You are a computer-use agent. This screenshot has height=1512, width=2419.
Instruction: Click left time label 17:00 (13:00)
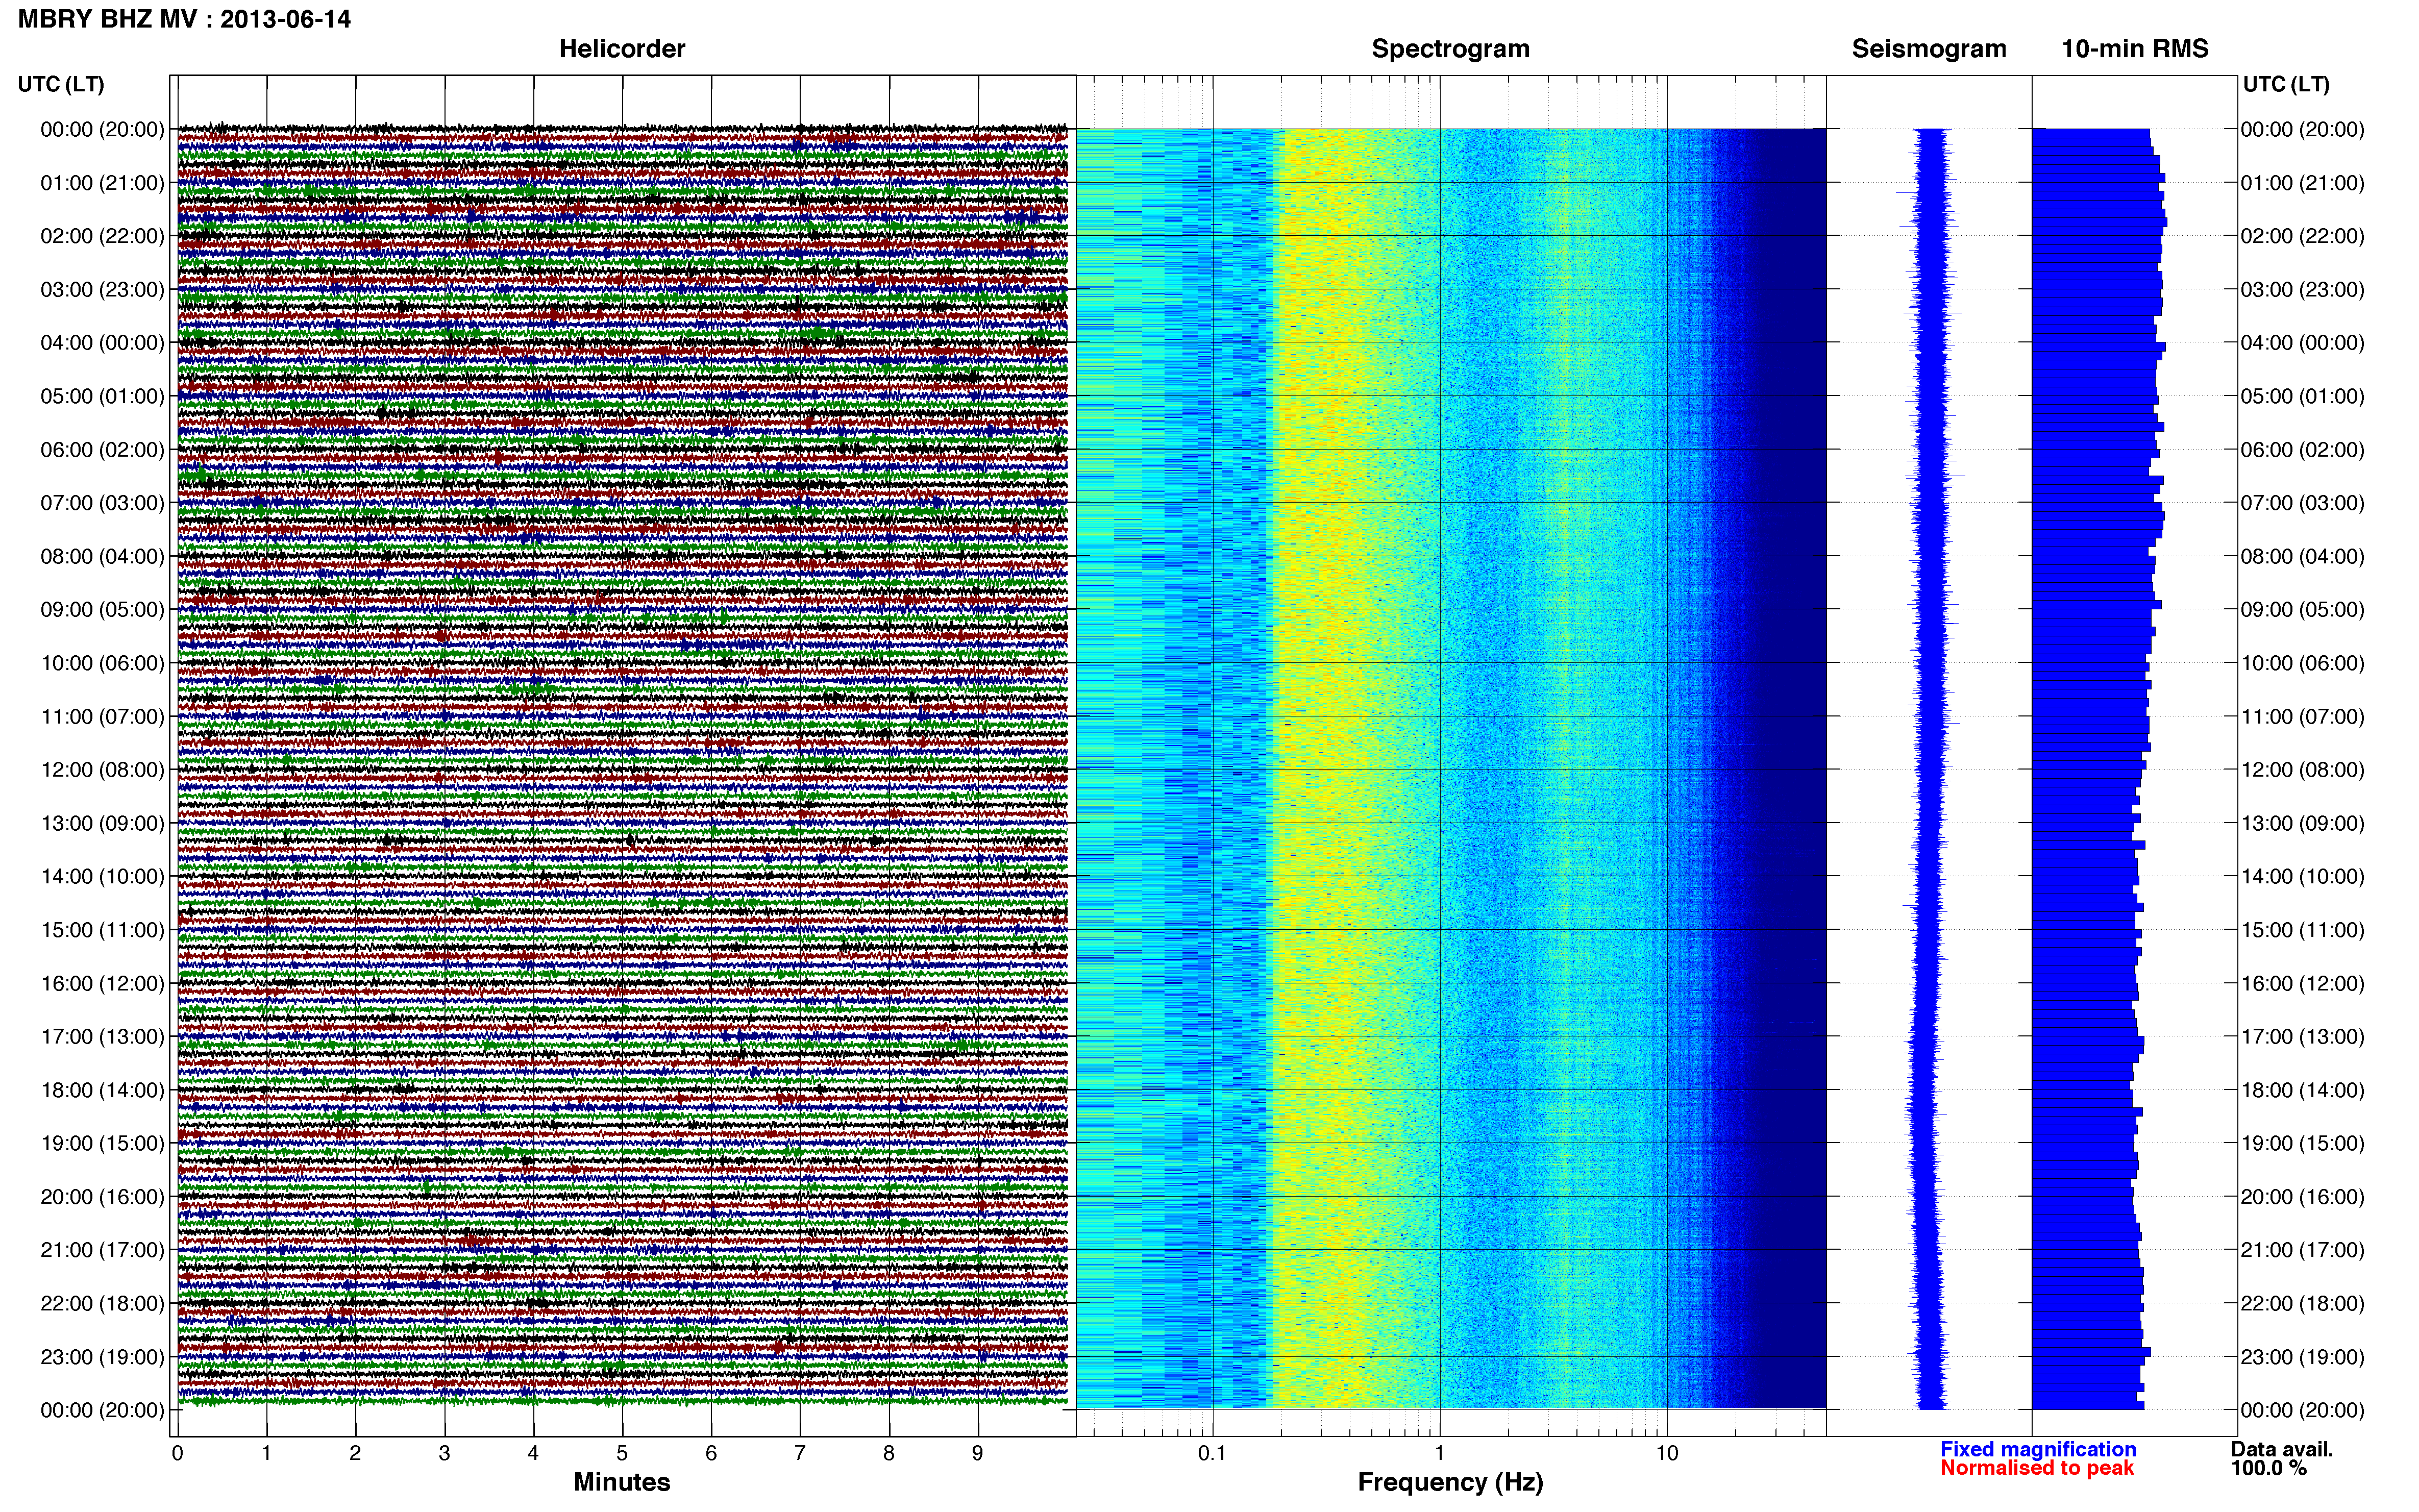[x=102, y=1037]
